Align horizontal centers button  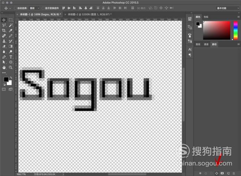[86, 8]
